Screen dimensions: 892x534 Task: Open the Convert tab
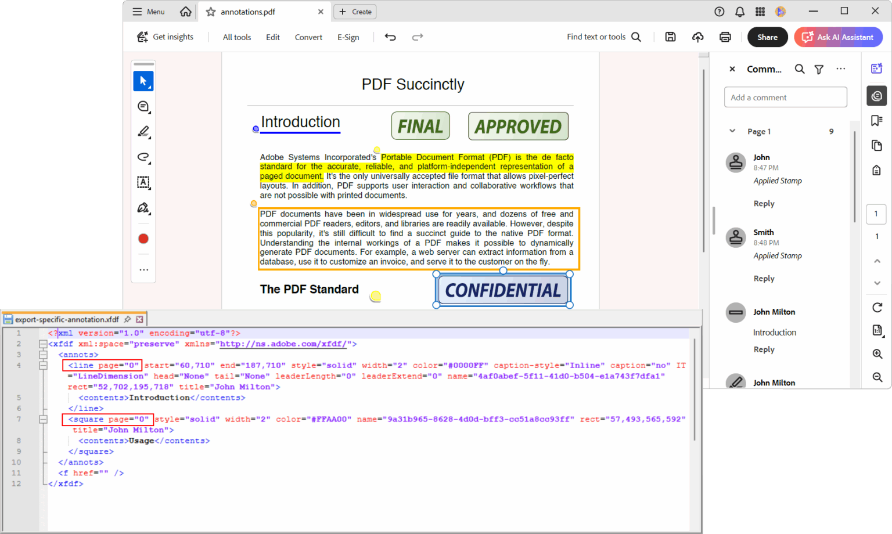(x=308, y=37)
